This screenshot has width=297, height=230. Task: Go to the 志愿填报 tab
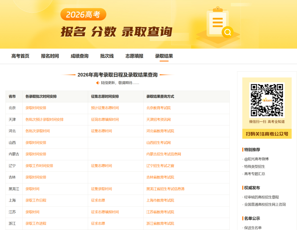coord(134,56)
